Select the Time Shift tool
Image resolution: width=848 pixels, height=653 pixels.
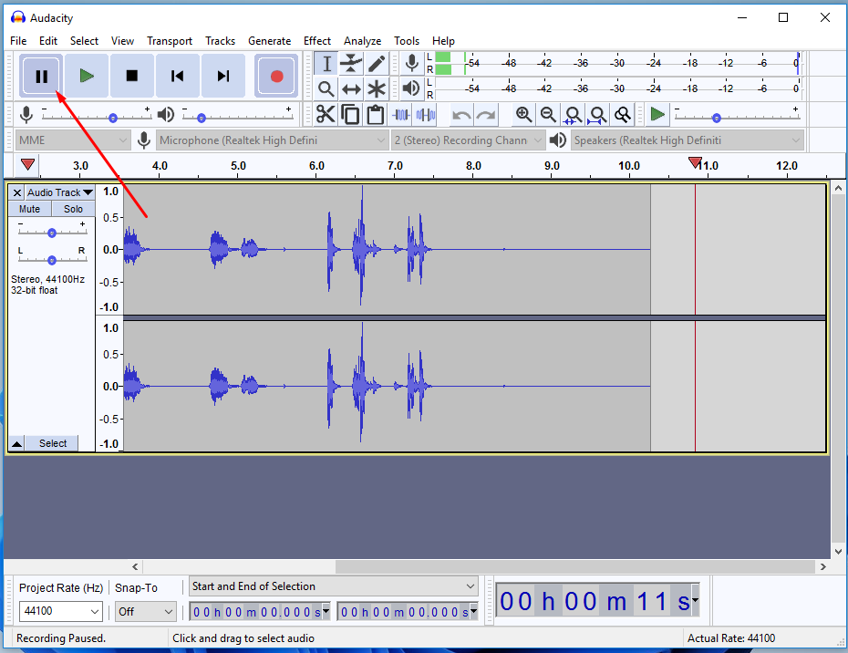(x=351, y=88)
